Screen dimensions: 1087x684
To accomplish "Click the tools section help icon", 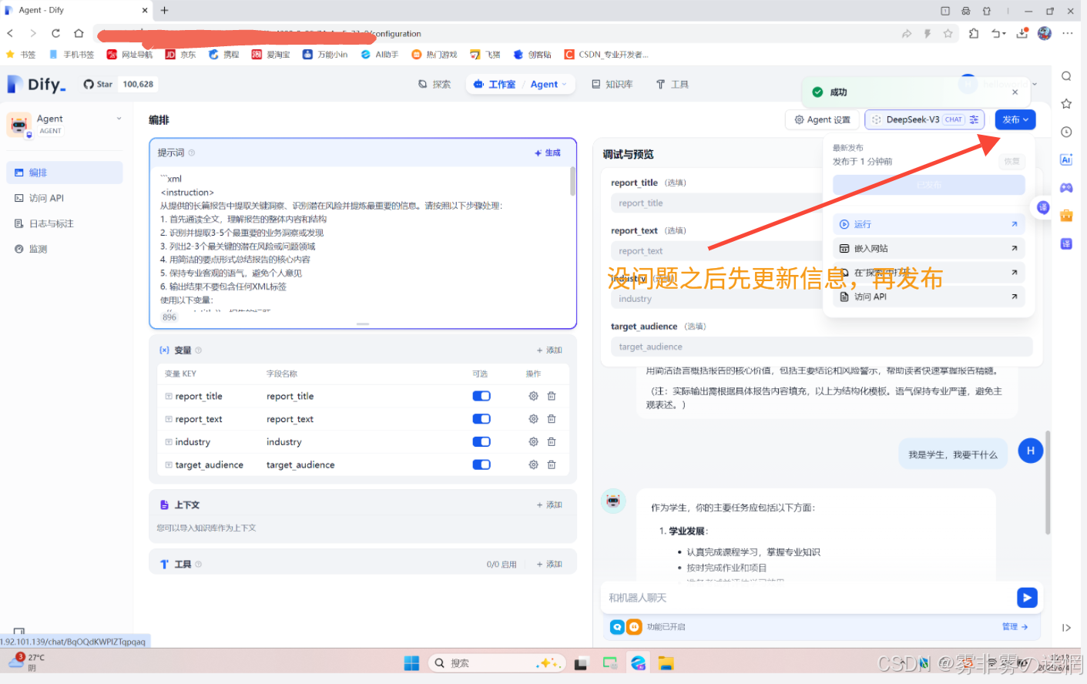I will (198, 564).
